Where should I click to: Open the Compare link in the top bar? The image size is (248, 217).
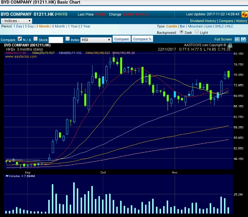[x=226, y=21]
